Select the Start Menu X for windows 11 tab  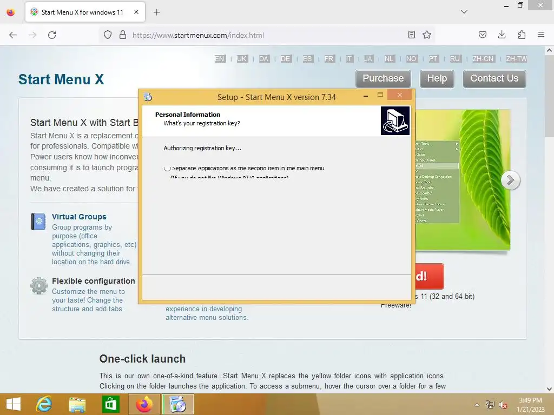coord(85,12)
